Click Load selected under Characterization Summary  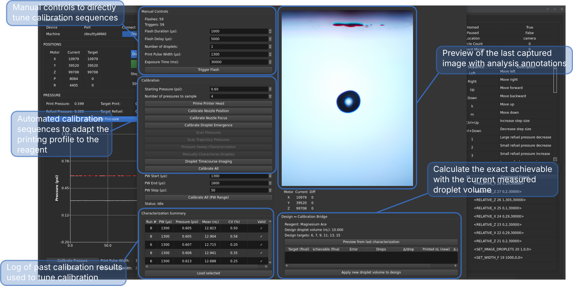[208, 273]
